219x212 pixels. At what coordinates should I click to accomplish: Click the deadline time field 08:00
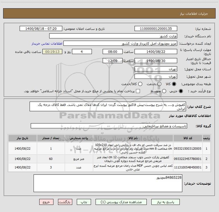point(113,52)
